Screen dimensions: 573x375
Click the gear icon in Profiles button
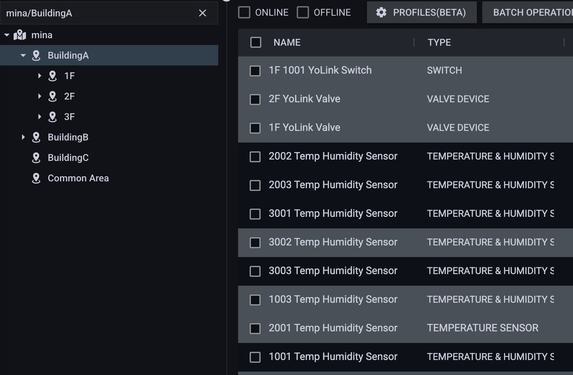(381, 13)
